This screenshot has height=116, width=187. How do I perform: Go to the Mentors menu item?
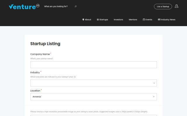133,20
